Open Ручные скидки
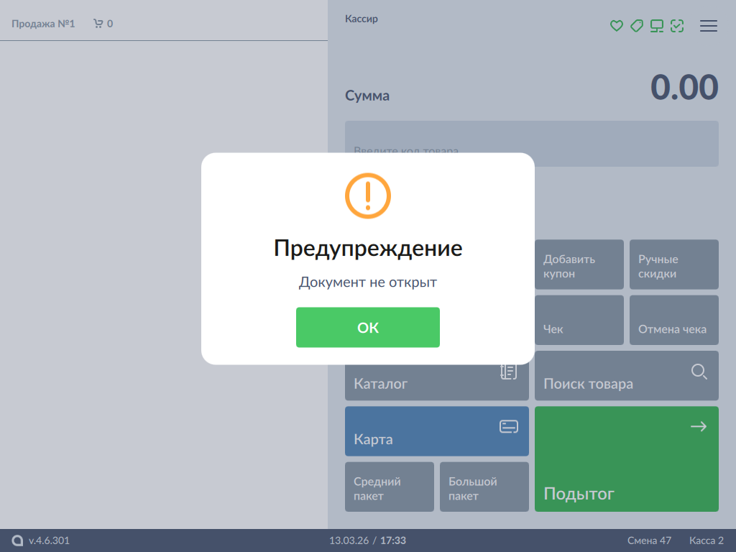The image size is (736, 552). (673, 264)
